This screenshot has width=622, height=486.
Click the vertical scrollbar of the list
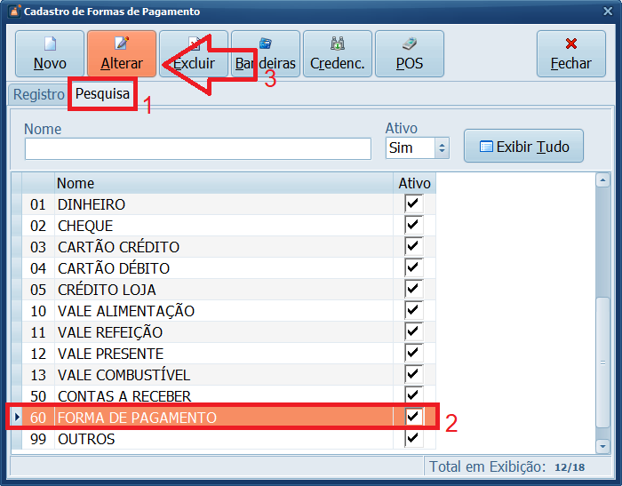(x=602, y=311)
